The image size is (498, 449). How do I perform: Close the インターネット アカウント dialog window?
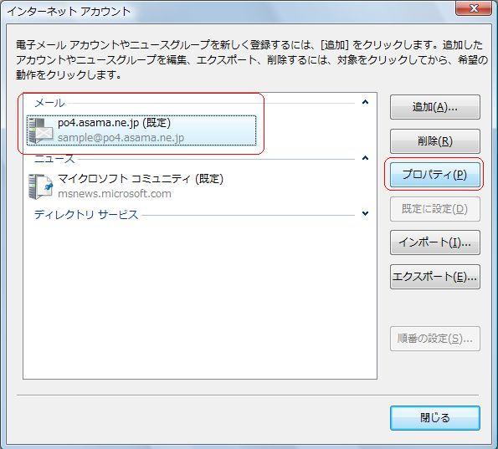pos(474,8)
